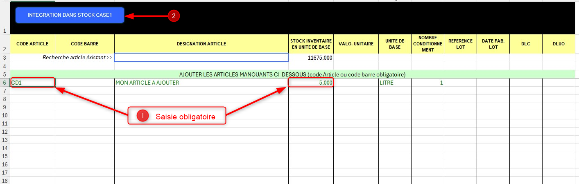Click the CODE ARTICLE column header
The width and height of the screenshot is (579, 184).
tap(32, 44)
